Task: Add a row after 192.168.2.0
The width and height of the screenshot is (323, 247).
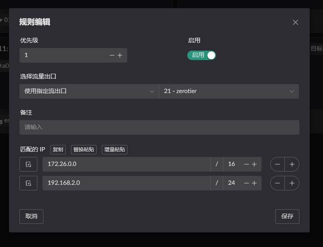Action: (292, 183)
